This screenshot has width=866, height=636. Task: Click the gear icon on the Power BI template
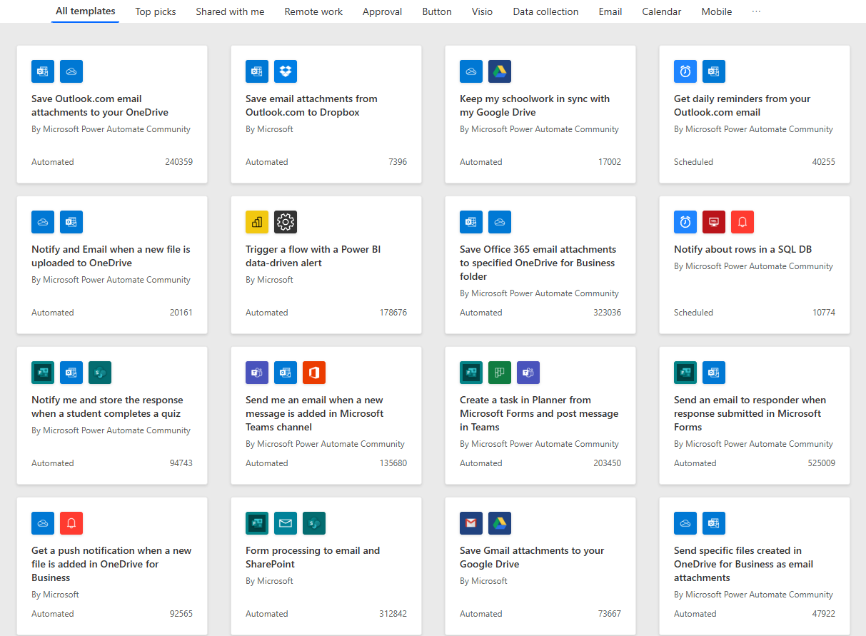coord(286,222)
